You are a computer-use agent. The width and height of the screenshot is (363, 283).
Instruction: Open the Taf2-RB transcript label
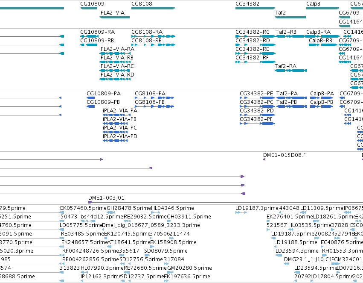(x=286, y=32)
